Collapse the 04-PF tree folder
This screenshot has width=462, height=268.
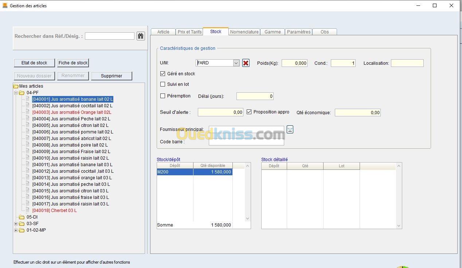16,93
